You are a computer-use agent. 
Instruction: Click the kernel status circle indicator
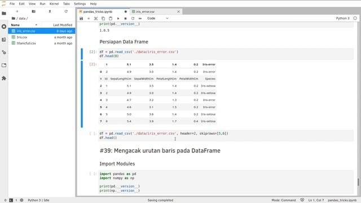click(355, 18)
